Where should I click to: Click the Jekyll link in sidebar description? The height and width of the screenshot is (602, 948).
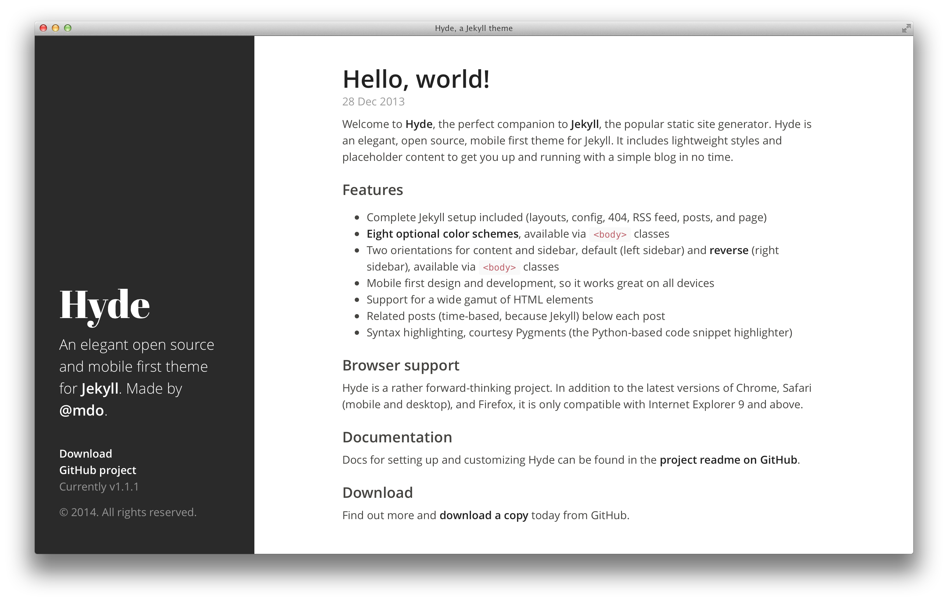click(100, 388)
